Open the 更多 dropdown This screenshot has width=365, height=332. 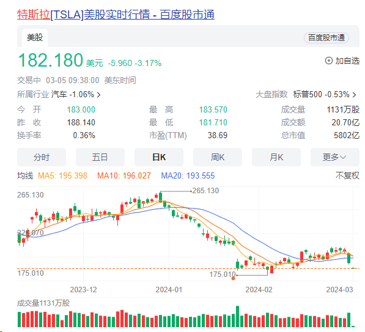point(335,157)
